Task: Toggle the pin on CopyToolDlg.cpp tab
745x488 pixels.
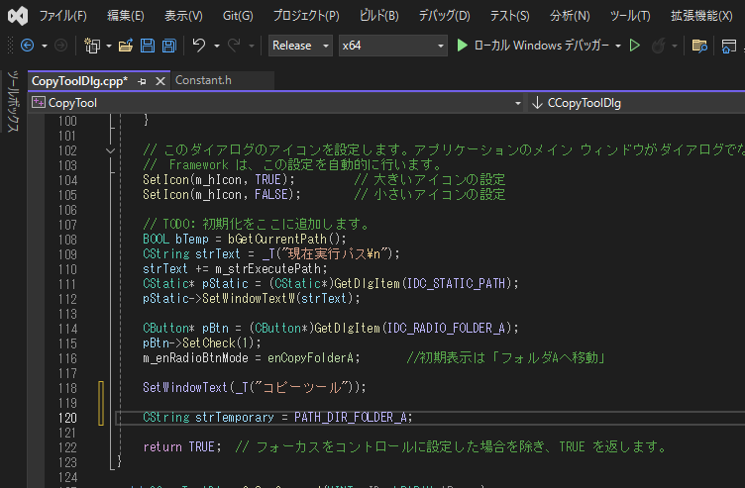Action: click(143, 81)
